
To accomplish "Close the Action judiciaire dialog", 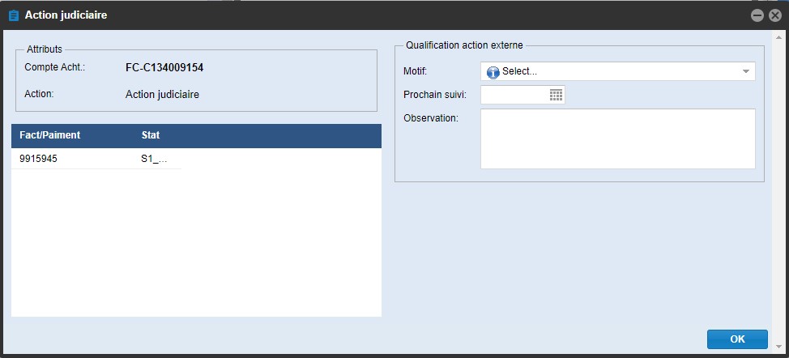I will click(x=774, y=15).
